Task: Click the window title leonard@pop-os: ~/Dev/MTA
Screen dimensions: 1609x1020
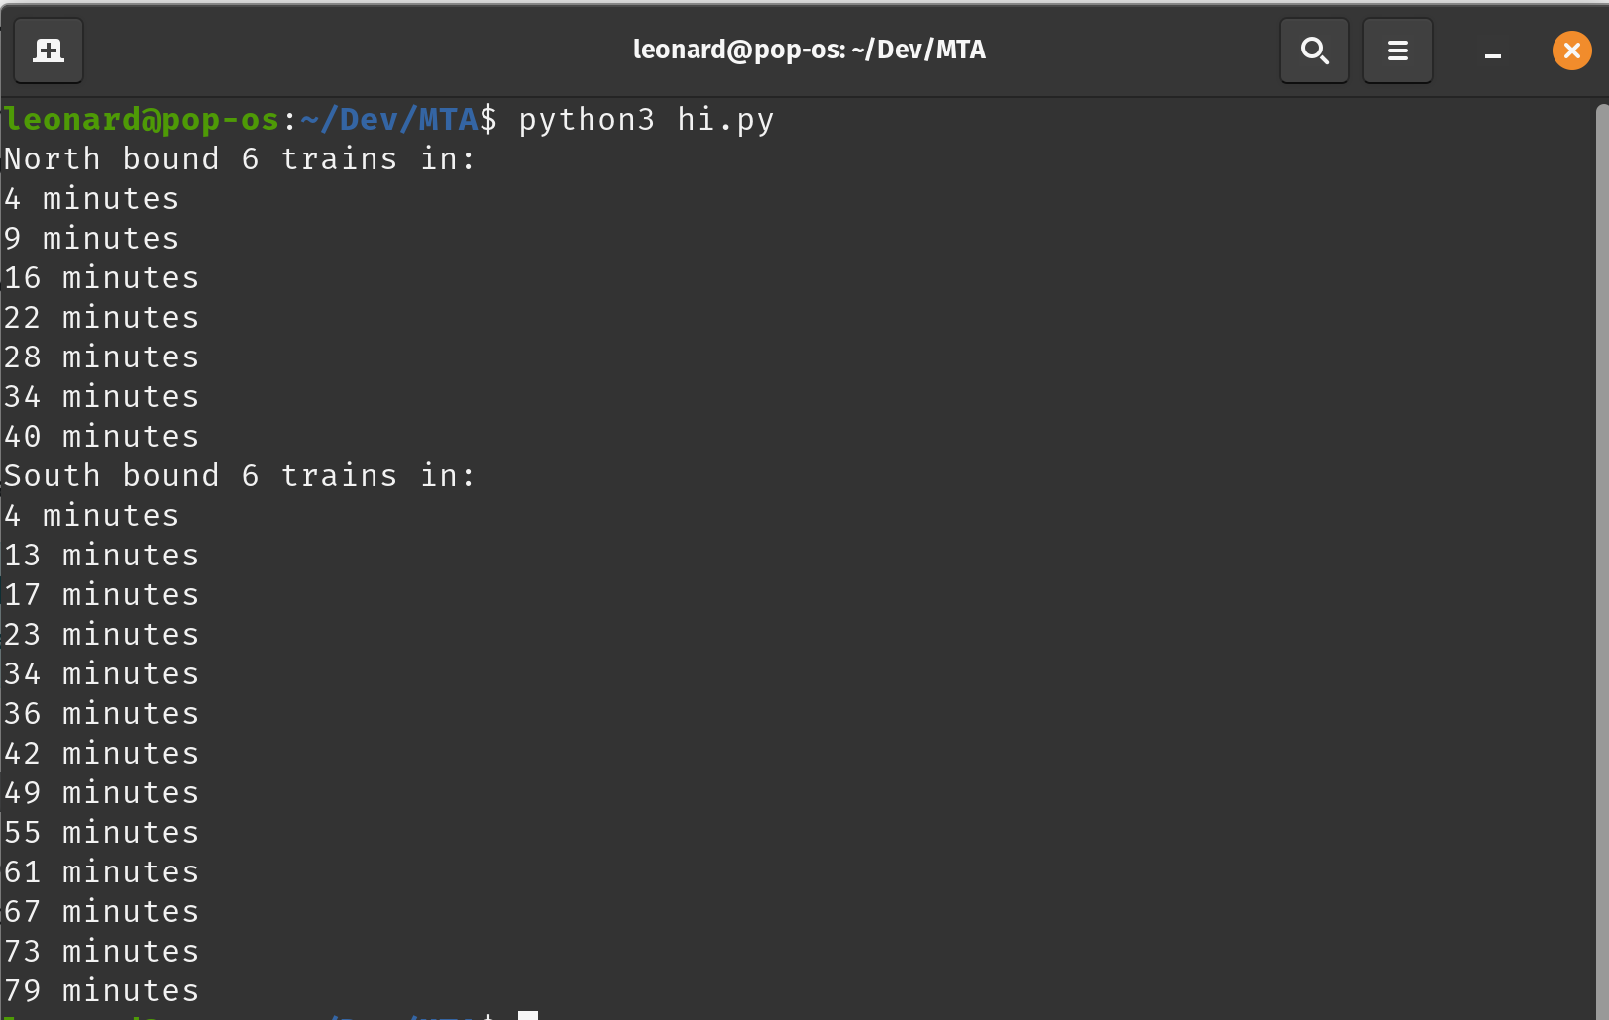Action: (809, 50)
